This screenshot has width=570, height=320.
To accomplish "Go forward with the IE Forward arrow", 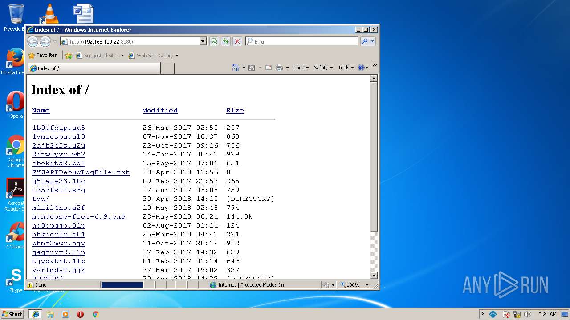I will pyautogui.click(x=45, y=41).
